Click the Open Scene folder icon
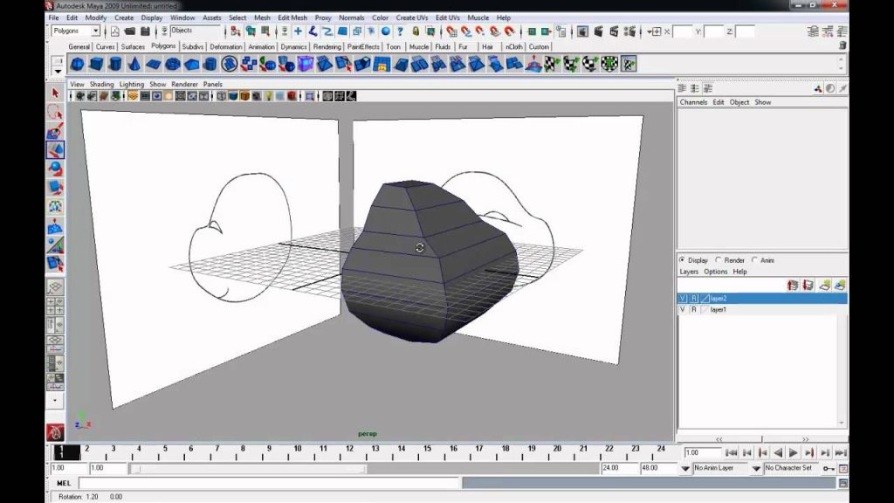Screen dimensions: 894x503 pos(130,31)
